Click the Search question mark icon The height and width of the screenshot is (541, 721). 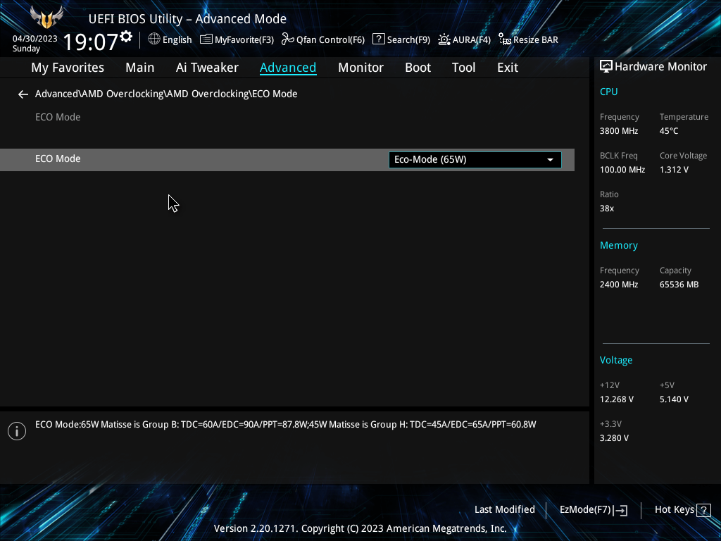pos(378,39)
